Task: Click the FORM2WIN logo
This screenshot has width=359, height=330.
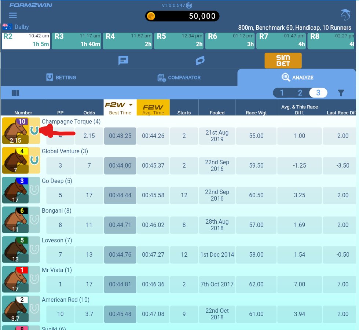Action: click(31, 5)
